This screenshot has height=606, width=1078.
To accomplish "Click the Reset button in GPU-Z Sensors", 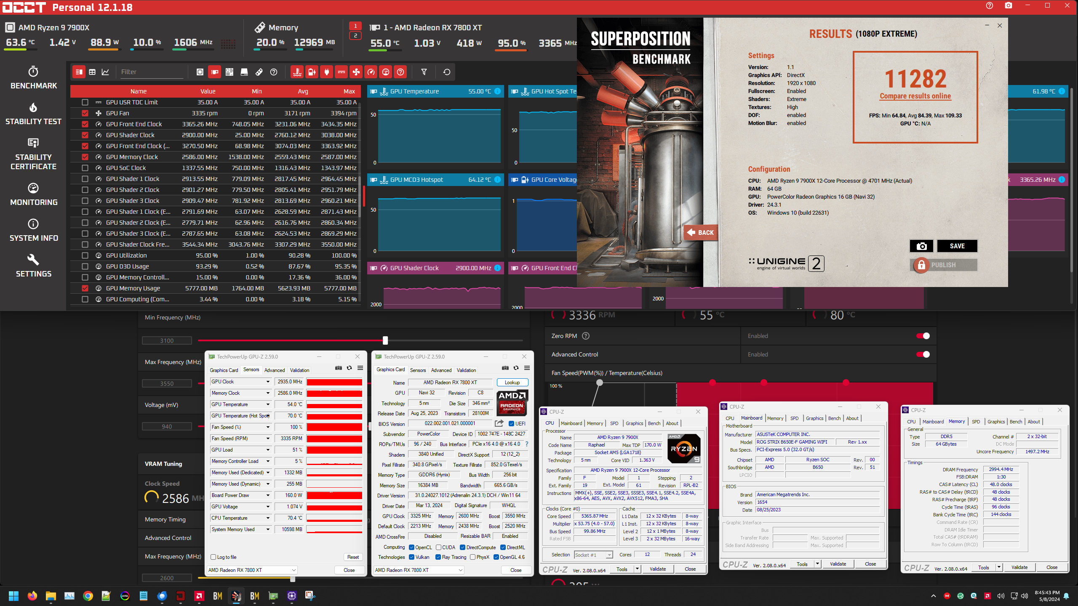I will 353,557.
